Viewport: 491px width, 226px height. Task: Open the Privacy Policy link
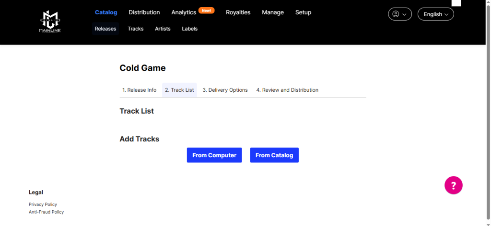pyautogui.click(x=43, y=204)
